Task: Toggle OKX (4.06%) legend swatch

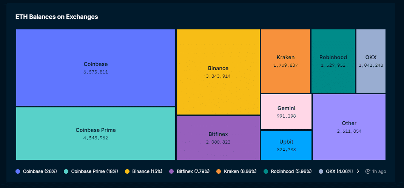Action: (321, 171)
